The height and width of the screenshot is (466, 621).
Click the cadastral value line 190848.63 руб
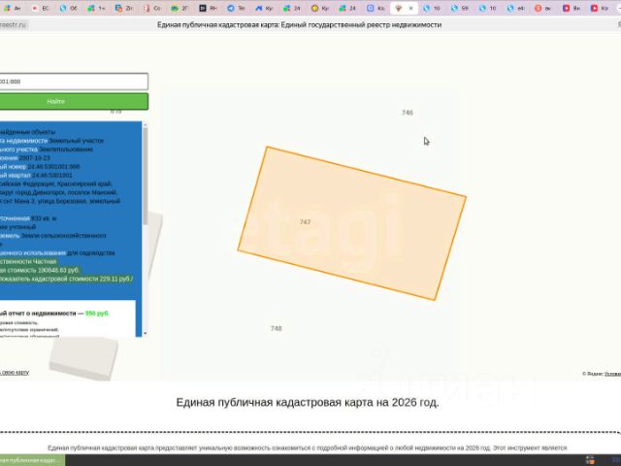pyautogui.click(x=40, y=270)
